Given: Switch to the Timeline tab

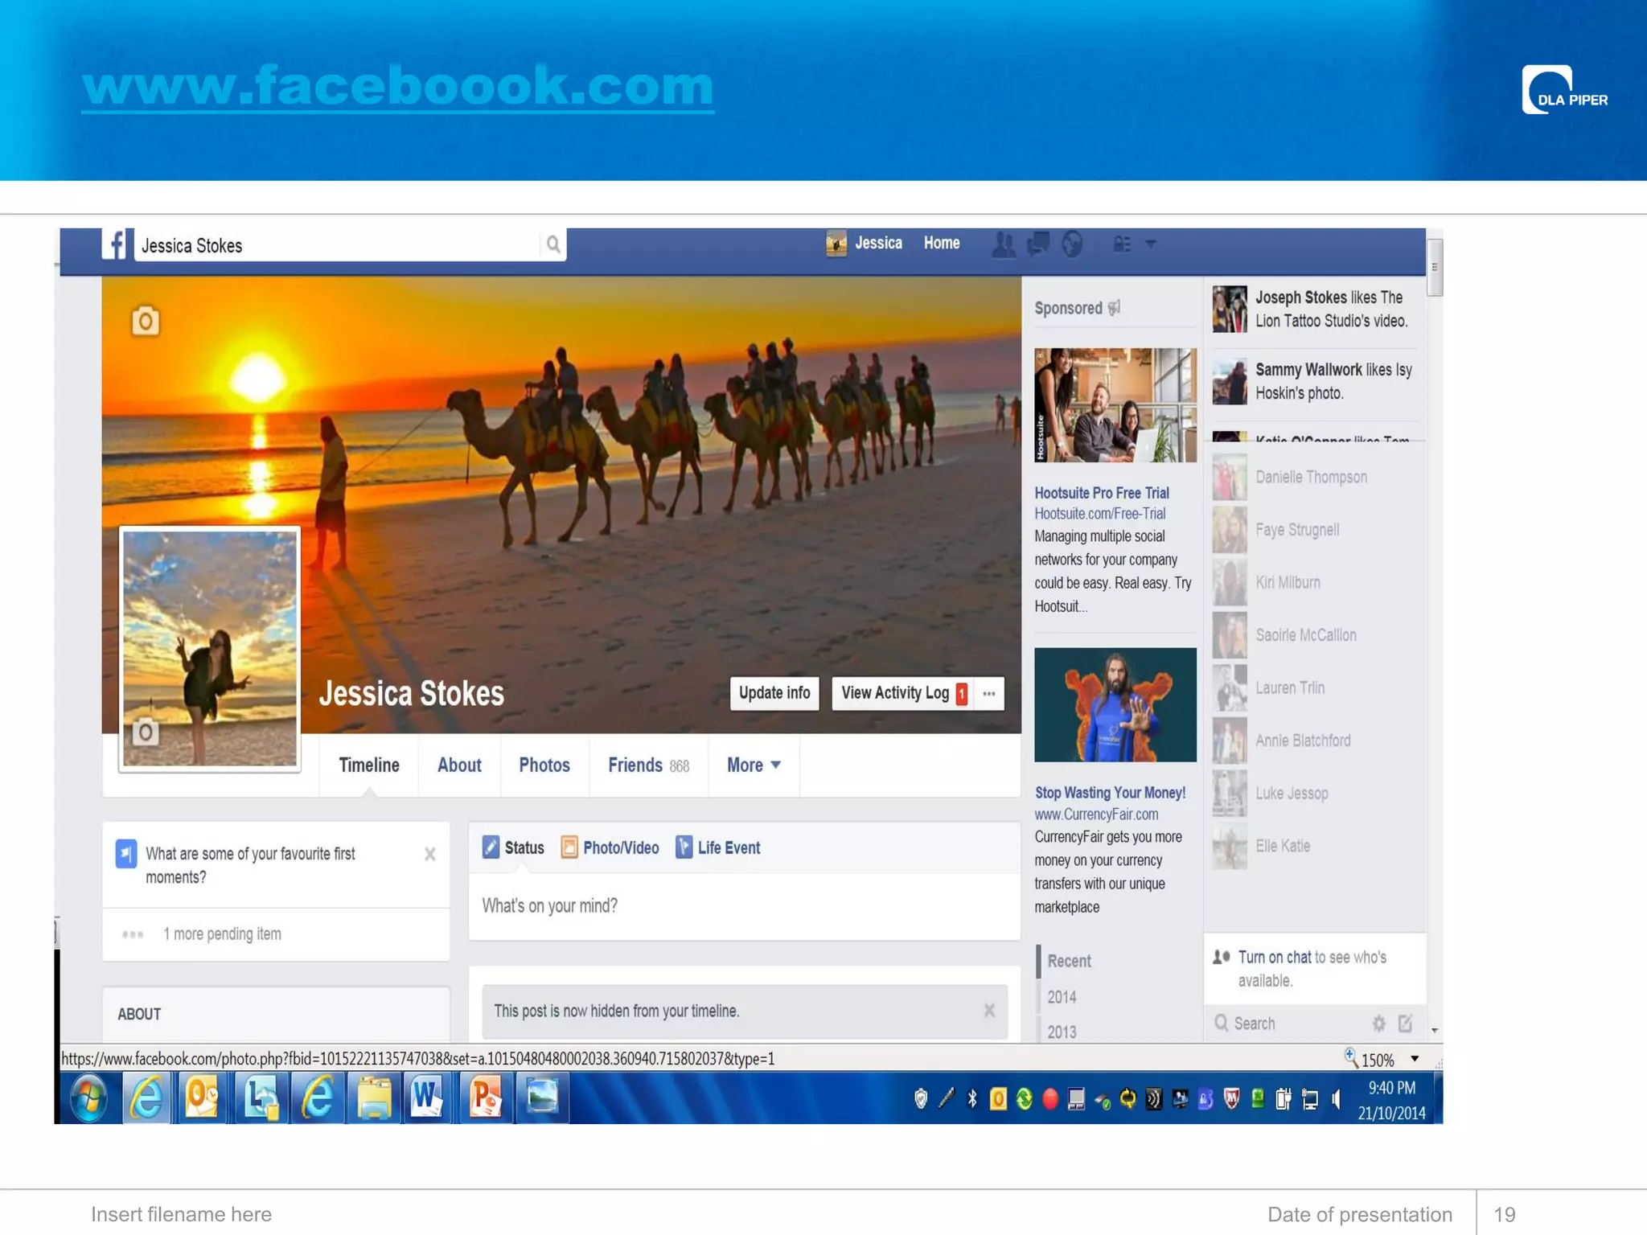Looking at the screenshot, I should (x=369, y=765).
